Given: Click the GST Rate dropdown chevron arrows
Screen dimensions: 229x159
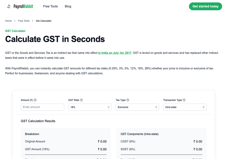Looking at the screenshot, I should [x=108, y=107].
